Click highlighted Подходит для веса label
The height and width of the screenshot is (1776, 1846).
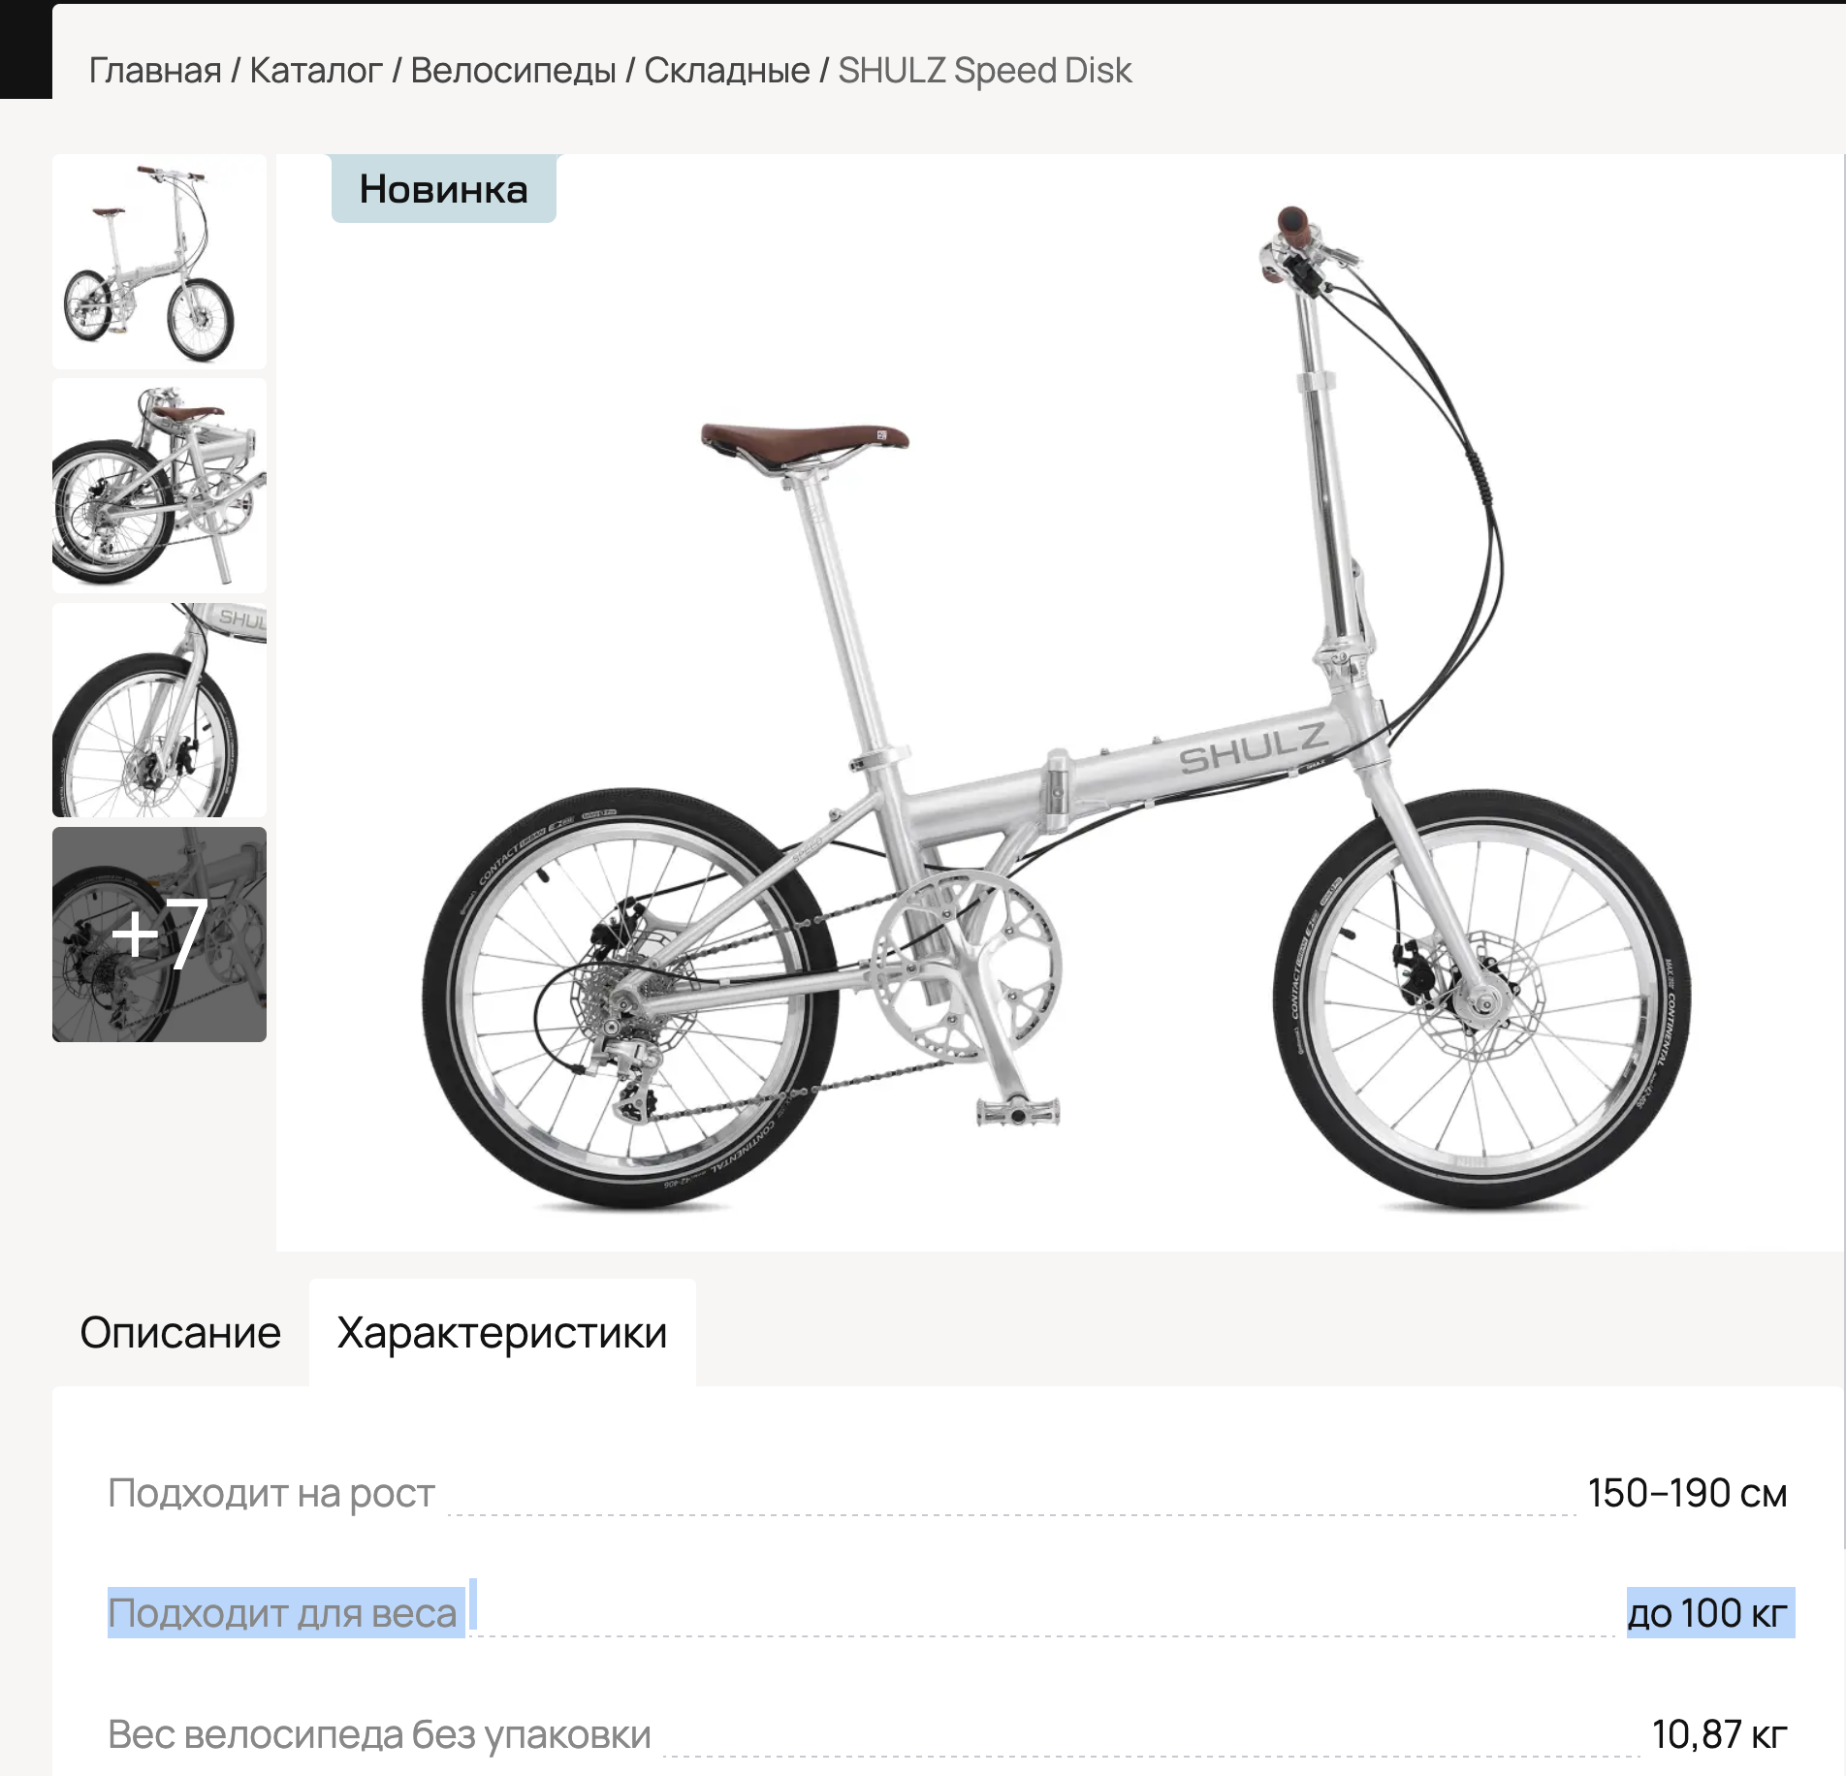click(282, 1613)
